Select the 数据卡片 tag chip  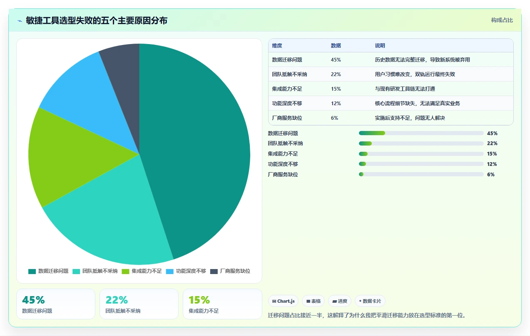pos(370,301)
